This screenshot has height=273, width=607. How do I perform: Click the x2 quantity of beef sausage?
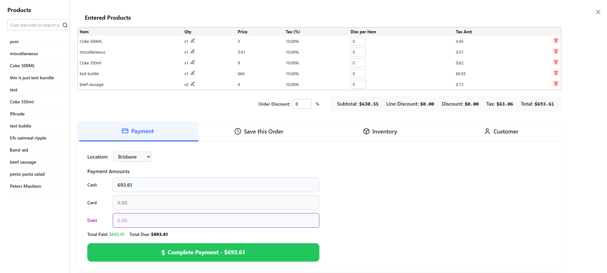click(x=186, y=84)
